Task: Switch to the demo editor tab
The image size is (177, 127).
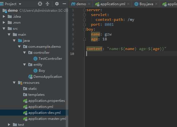Action: pyautogui.click(x=81, y=4)
